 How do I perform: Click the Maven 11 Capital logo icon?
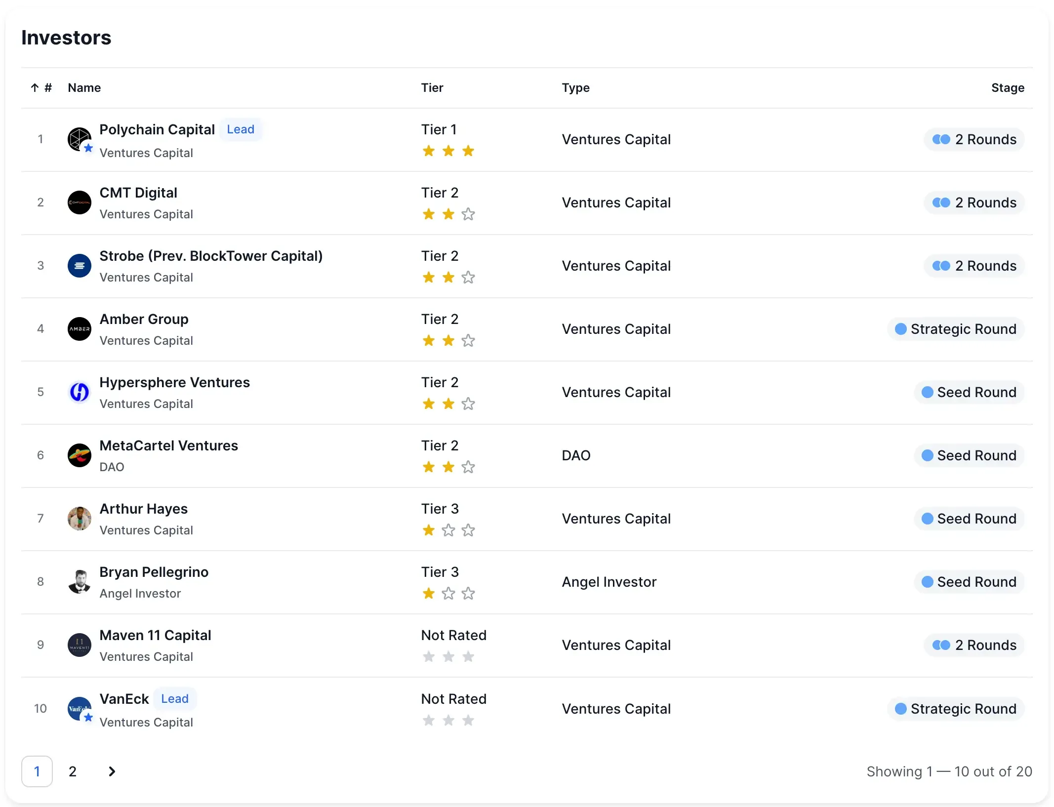[79, 645]
